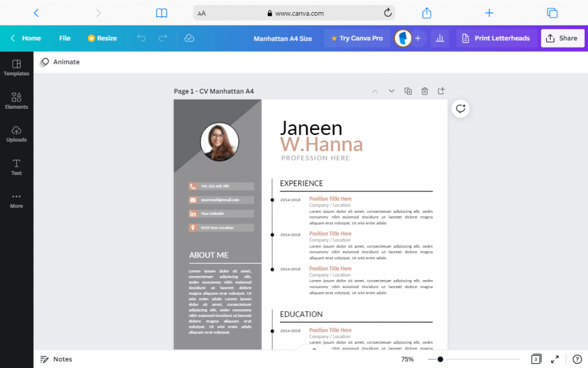Select the Templates panel icon

(16, 68)
